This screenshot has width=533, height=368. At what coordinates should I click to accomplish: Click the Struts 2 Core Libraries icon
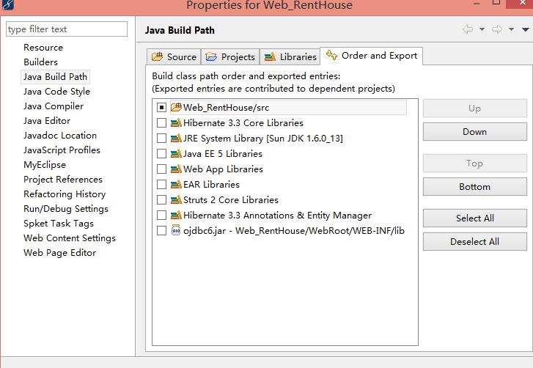coord(176,200)
